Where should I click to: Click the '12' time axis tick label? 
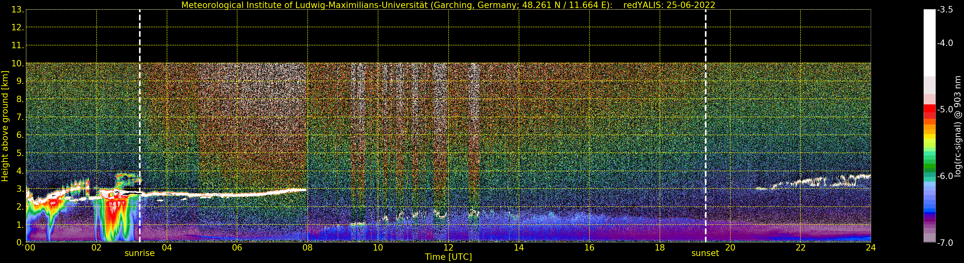coord(448,248)
